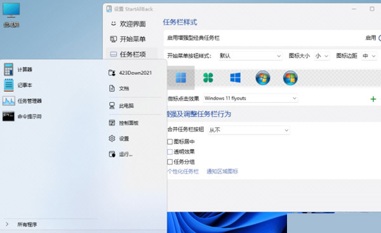The height and width of the screenshot is (233, 381).
Task: Switch to the 开始菜单 settings page
Action: pyautogui.click(x=128, y=39)
